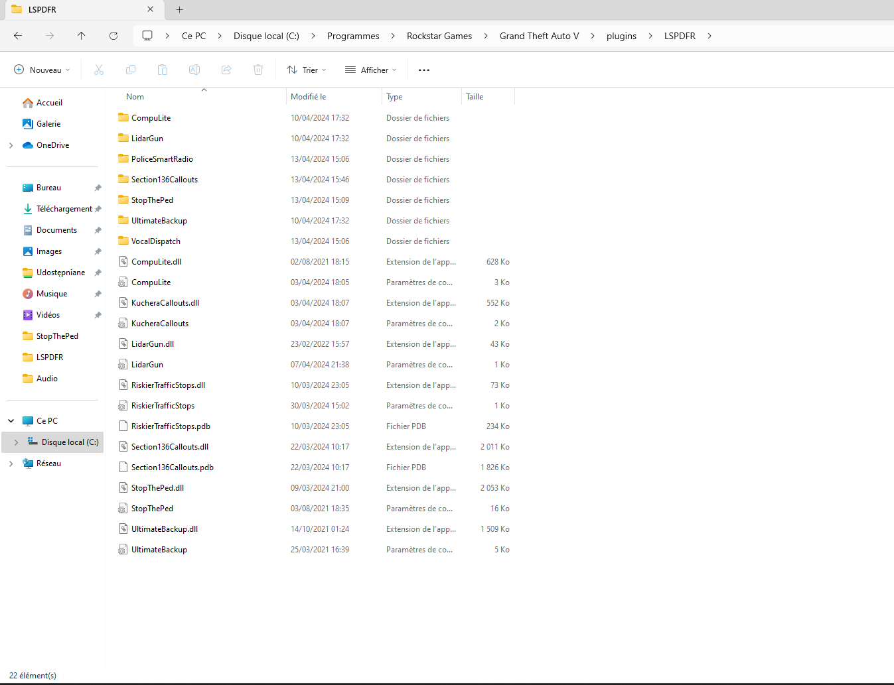Collapse the Ce PC tree node
The image size is (894, 685).
click(11, 421)
